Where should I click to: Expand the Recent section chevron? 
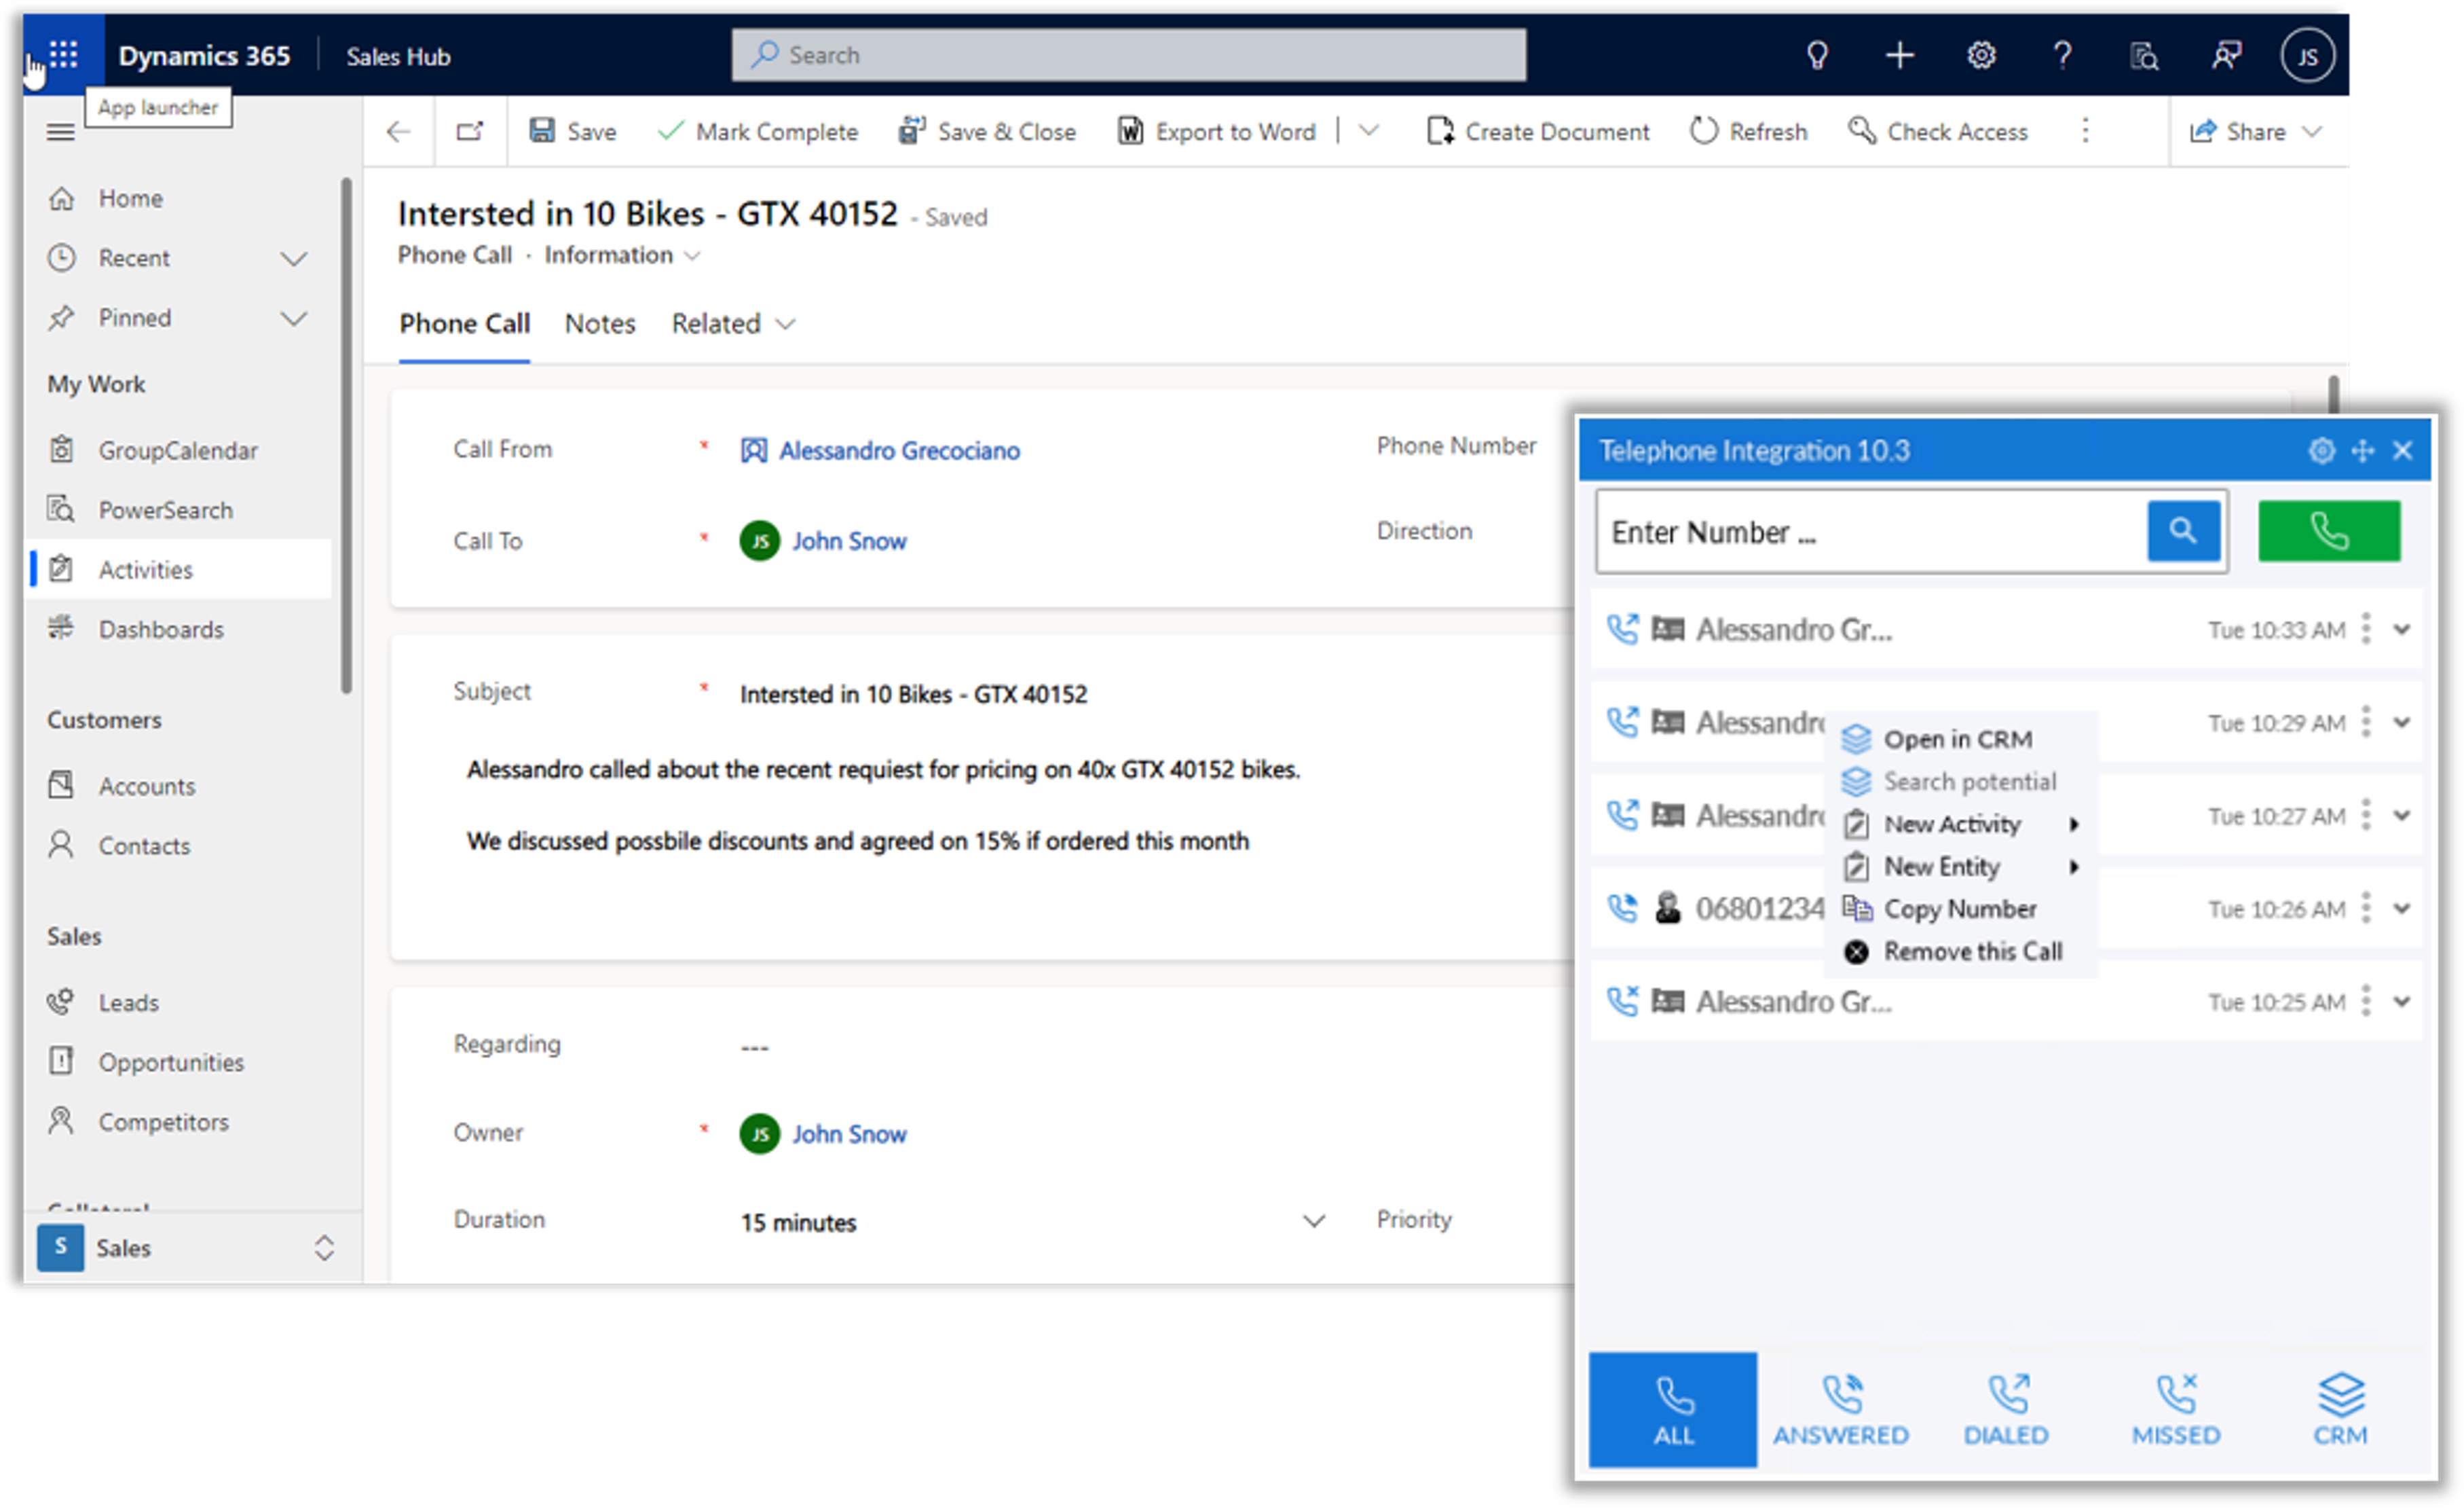click(294, 258)
